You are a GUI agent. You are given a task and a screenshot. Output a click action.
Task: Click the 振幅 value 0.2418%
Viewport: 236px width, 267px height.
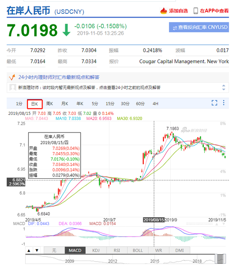tap(152, 51)
